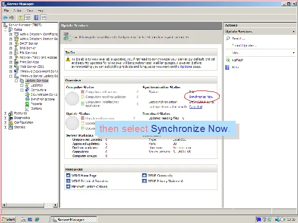Viewport: 298px width, 223px height.
Task: Click the Start button on the taskbar
Action: pyautogui.click(x=8, y=219)
